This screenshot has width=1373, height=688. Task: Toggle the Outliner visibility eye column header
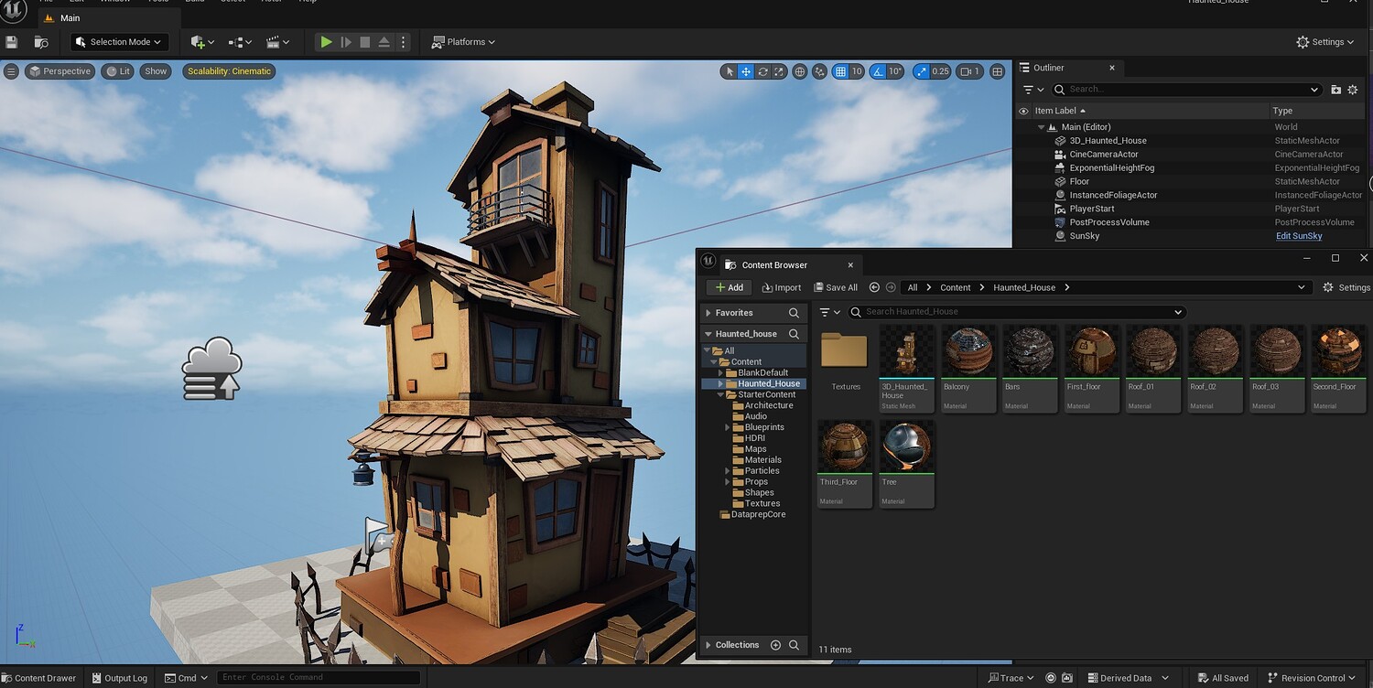[x=1023, y=111]
